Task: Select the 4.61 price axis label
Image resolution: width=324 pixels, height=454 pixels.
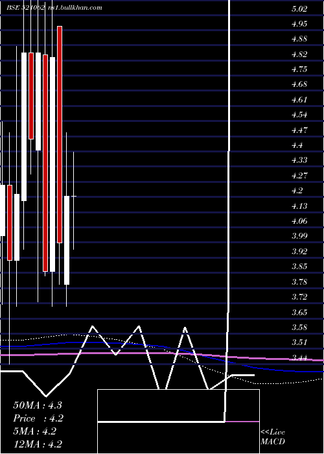Action: click(299, 100)
